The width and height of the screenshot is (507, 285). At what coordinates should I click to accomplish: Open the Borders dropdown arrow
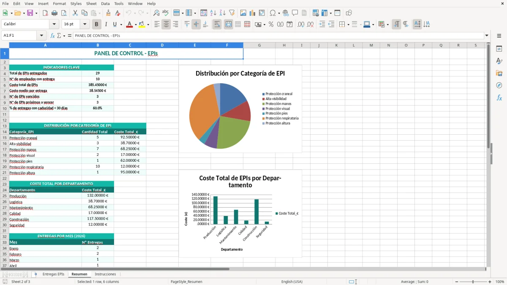(348, 24)
